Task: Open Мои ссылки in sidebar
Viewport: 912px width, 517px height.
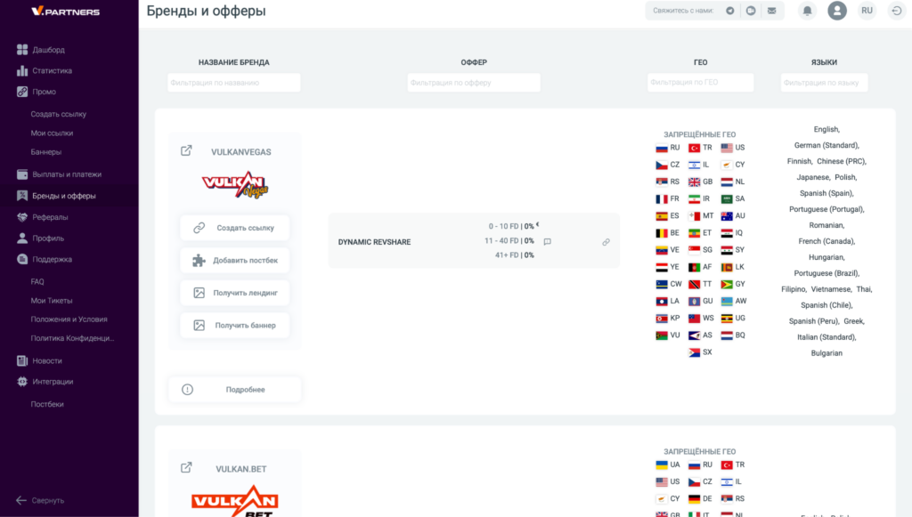Action: pos(52,133)
